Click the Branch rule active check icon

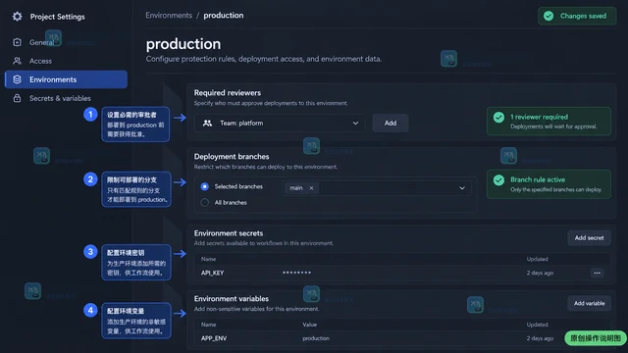click(498, 180)
